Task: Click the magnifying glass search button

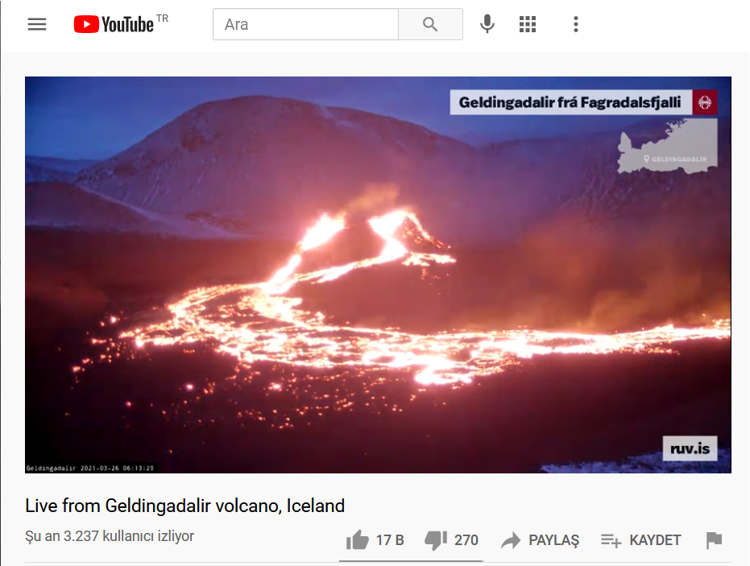Action: pyautogui.click(x=430, y=24)
